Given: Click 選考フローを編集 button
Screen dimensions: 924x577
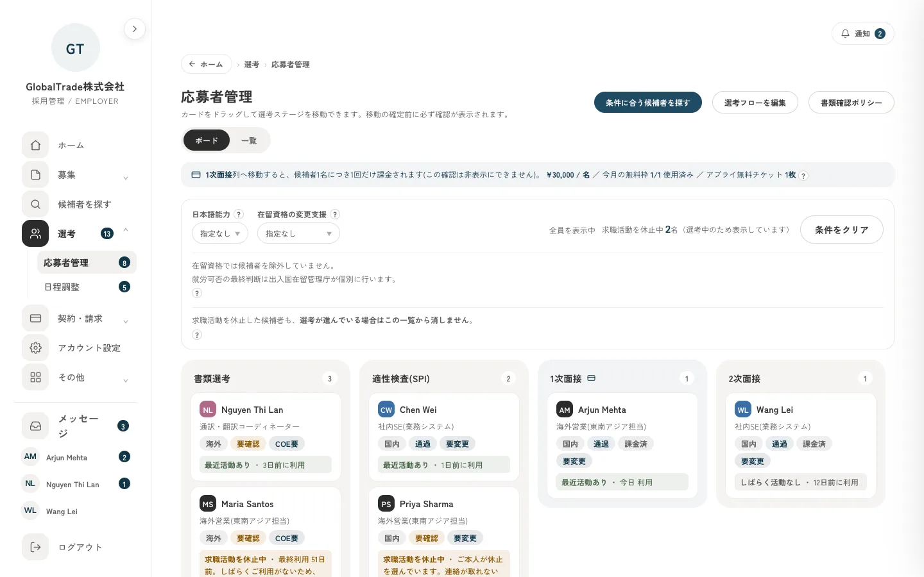Looking at the screenshot, I should pos(755,103).
